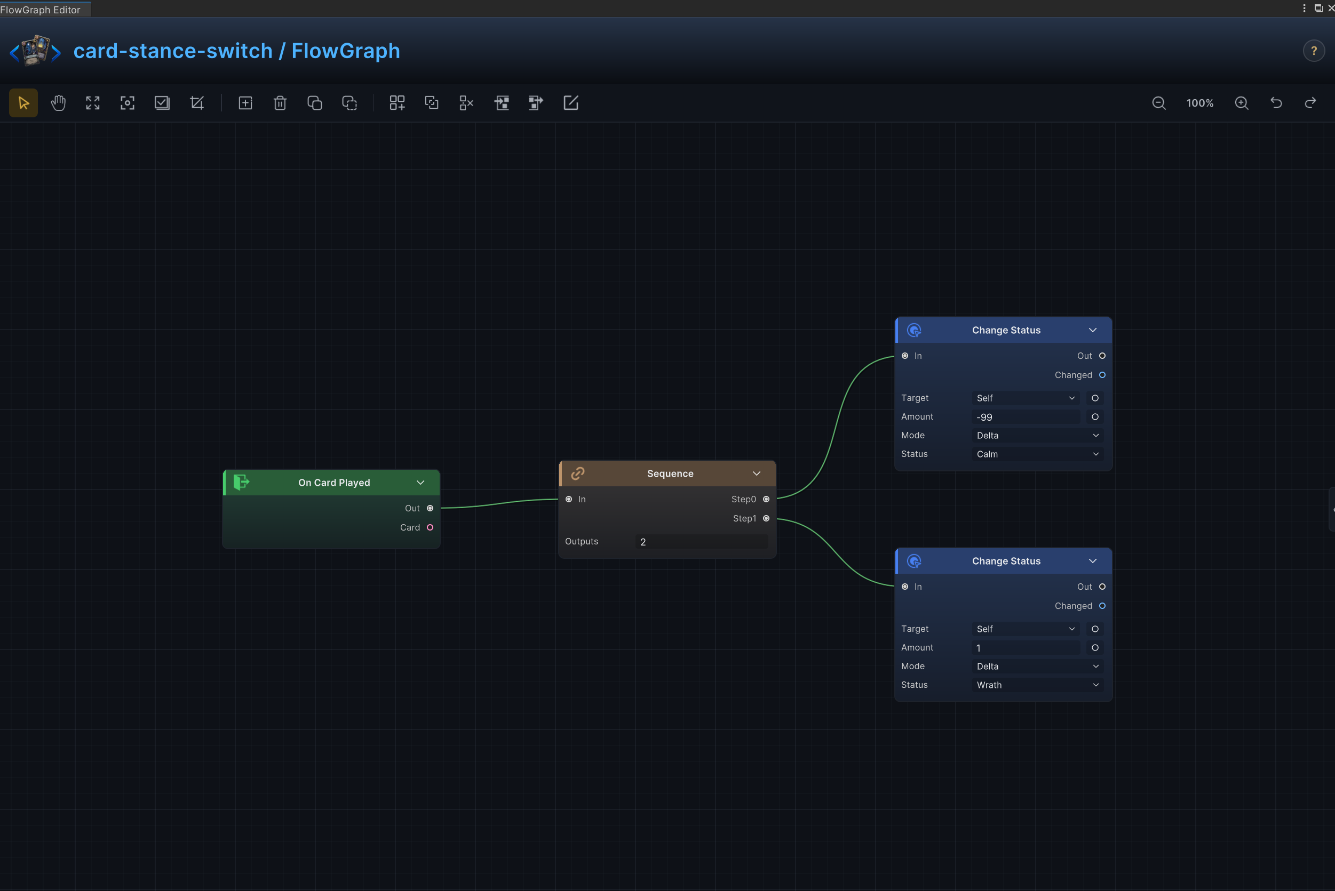Click Amount data port beside 1
Screen dimensions: 1335x891
click(1094, 648)
